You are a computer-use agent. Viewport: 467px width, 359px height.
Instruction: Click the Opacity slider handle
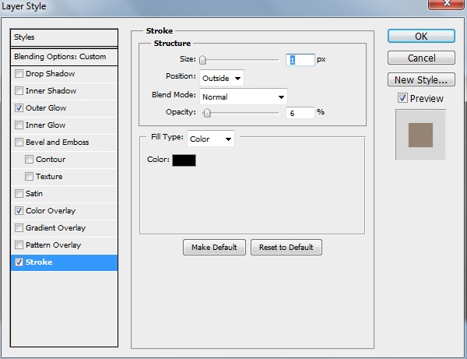point(208,113)
